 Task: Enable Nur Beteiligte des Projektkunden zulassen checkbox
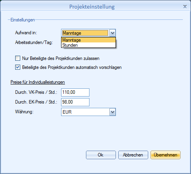18,58
